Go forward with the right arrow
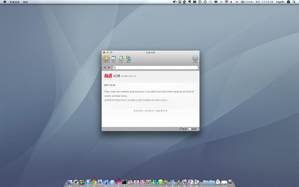This screenshot has height=187, width=299. (x=109, y=68)
